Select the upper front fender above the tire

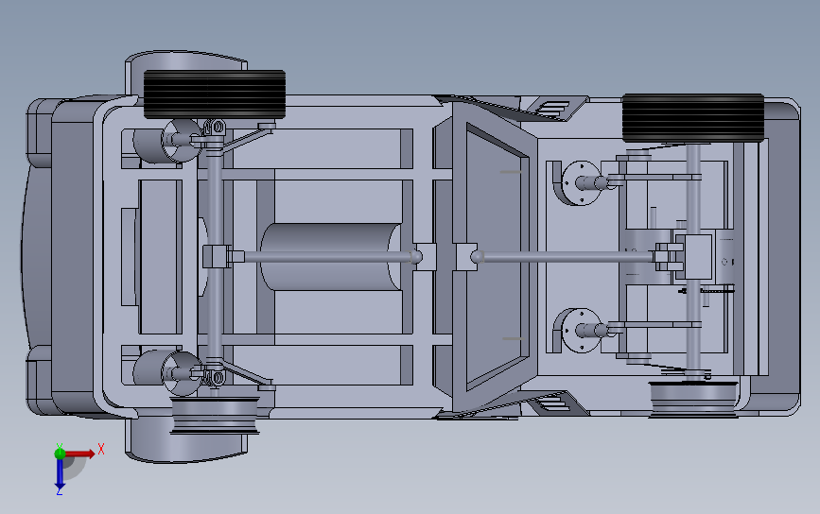point(185,61)
